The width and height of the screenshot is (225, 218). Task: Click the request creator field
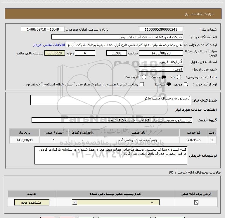(124, 45)
